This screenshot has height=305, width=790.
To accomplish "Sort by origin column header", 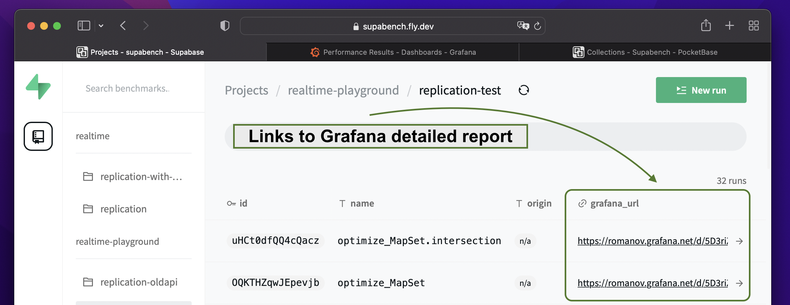I will pos(534,203).
